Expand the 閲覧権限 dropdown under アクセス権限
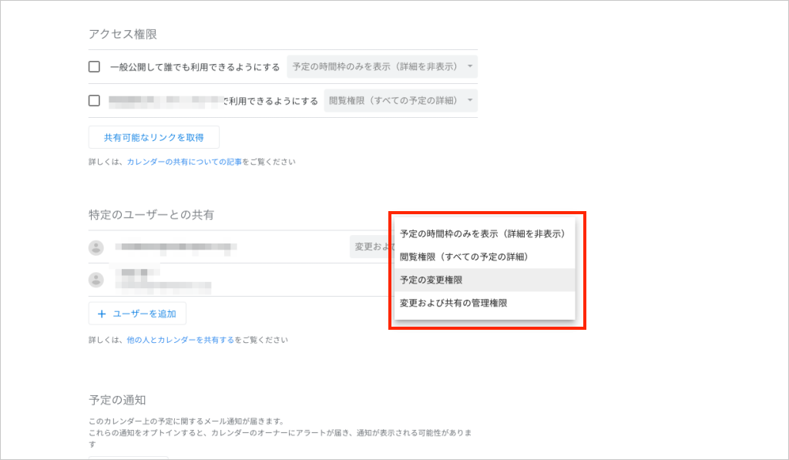789x460 pixels. tap(400, 101)
